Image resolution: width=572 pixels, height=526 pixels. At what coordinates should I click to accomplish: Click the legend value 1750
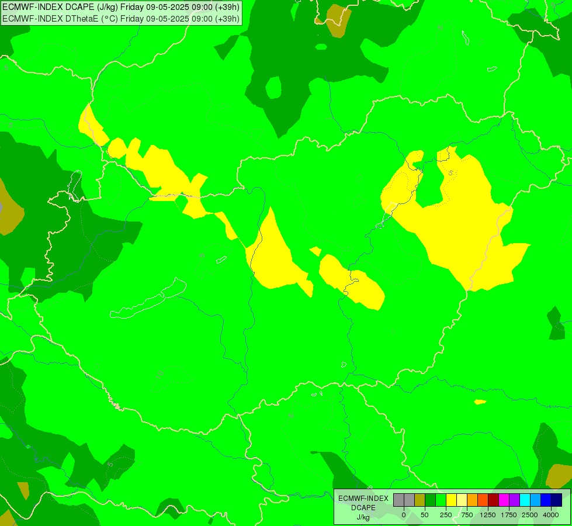click(509, 515)
